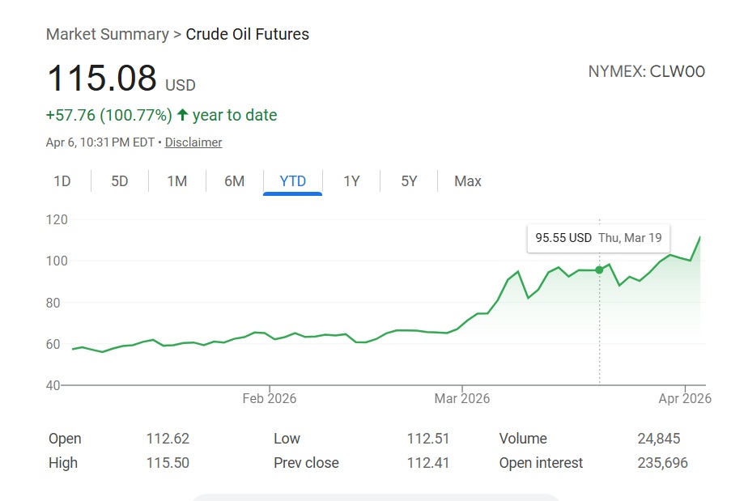Select the Max time range
The width and height of the screenshot is (731, 501).
[x=468, y=181]
